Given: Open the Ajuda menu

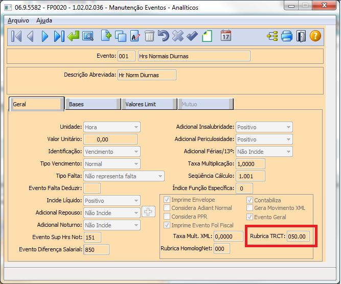Looking at the screenshot, I should [44, 20].
